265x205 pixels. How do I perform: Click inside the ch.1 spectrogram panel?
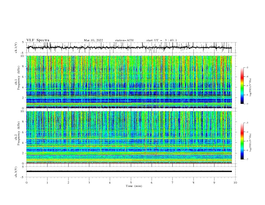tap(129, 82)
